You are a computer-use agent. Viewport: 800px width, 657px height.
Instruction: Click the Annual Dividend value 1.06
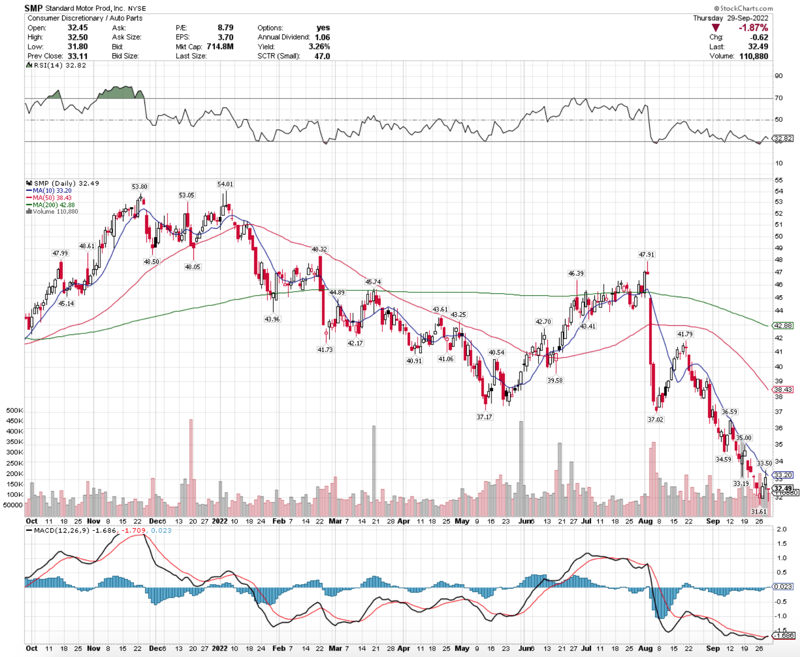point(322,37)
